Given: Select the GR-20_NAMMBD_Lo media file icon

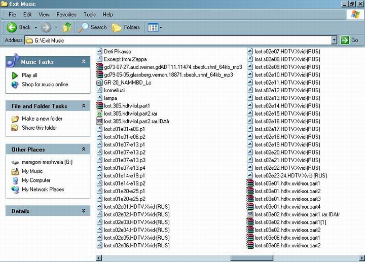Looking at the screenshot, I should (99, 83).
